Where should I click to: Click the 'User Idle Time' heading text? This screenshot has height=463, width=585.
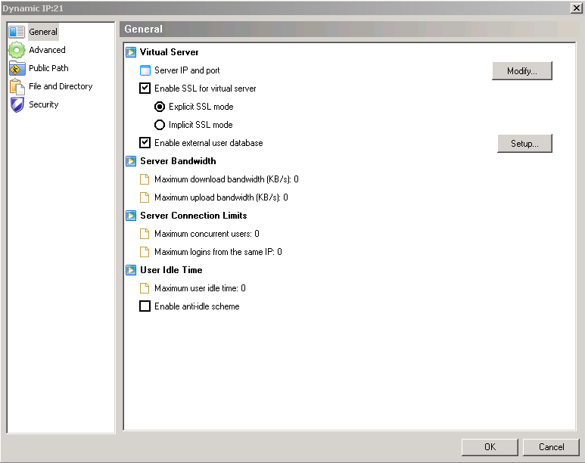[171, 270]
